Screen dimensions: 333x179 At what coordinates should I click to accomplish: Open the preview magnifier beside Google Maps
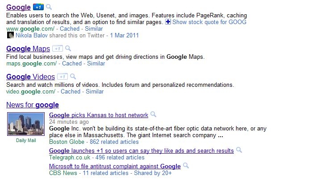tap(68, 49)
